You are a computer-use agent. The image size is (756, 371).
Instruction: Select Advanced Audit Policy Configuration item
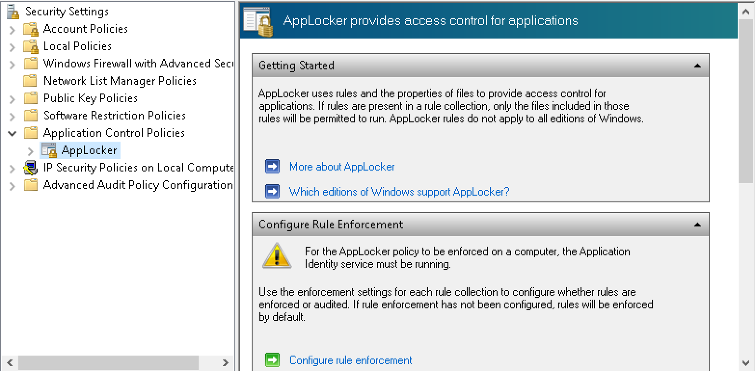[137, 185]
